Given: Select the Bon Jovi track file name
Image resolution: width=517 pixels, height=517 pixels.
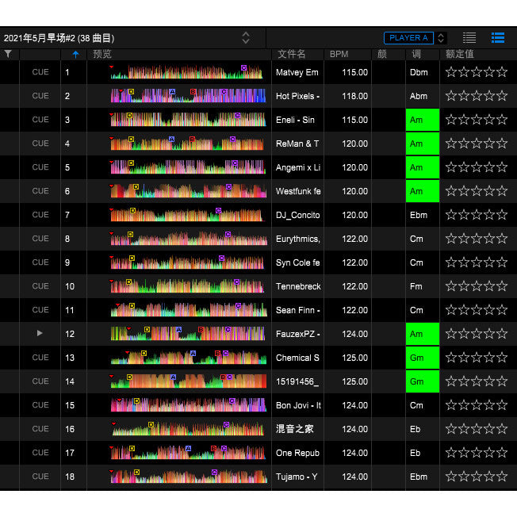Looking at the screenshot, I should click(298, 405).
